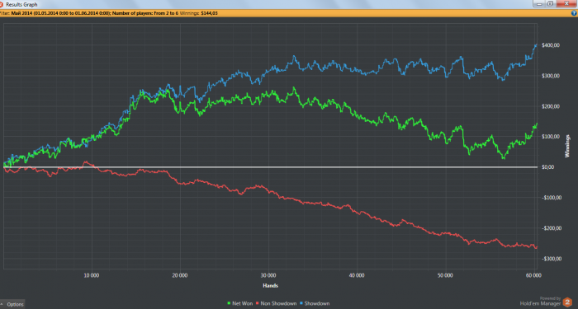Click the $300,00 y-axis label

pos(551,76)
